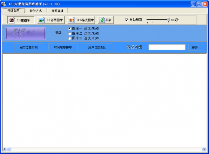Open the 传统图库 tab
The height and width of the screenshot is (154, 209).
pyautogui.click(x=13, y=10)
